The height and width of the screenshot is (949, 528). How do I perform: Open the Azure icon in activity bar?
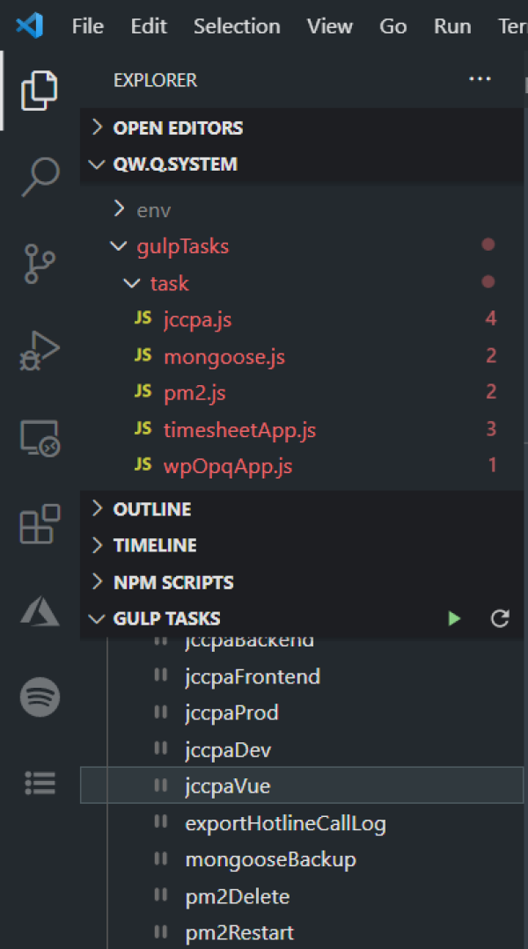coord(40,610)
